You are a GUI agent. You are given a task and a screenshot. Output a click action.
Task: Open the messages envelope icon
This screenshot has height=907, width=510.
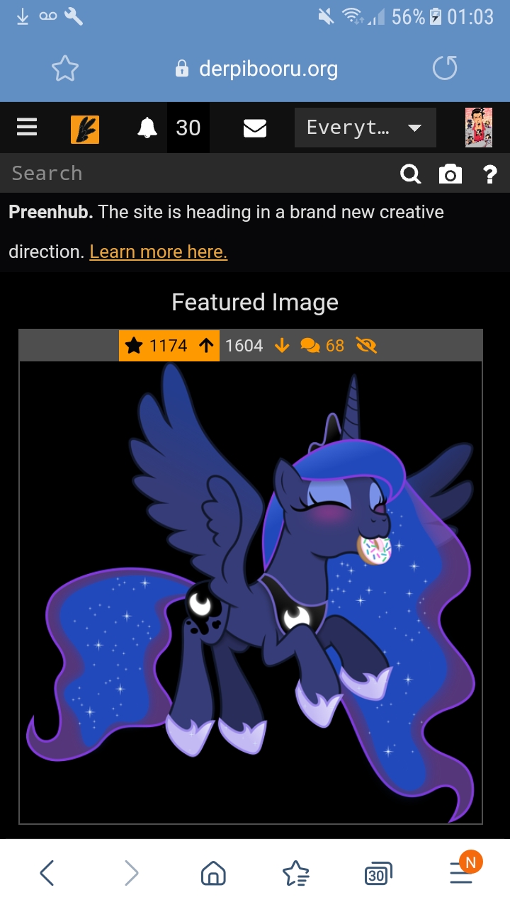coord(255,128)
